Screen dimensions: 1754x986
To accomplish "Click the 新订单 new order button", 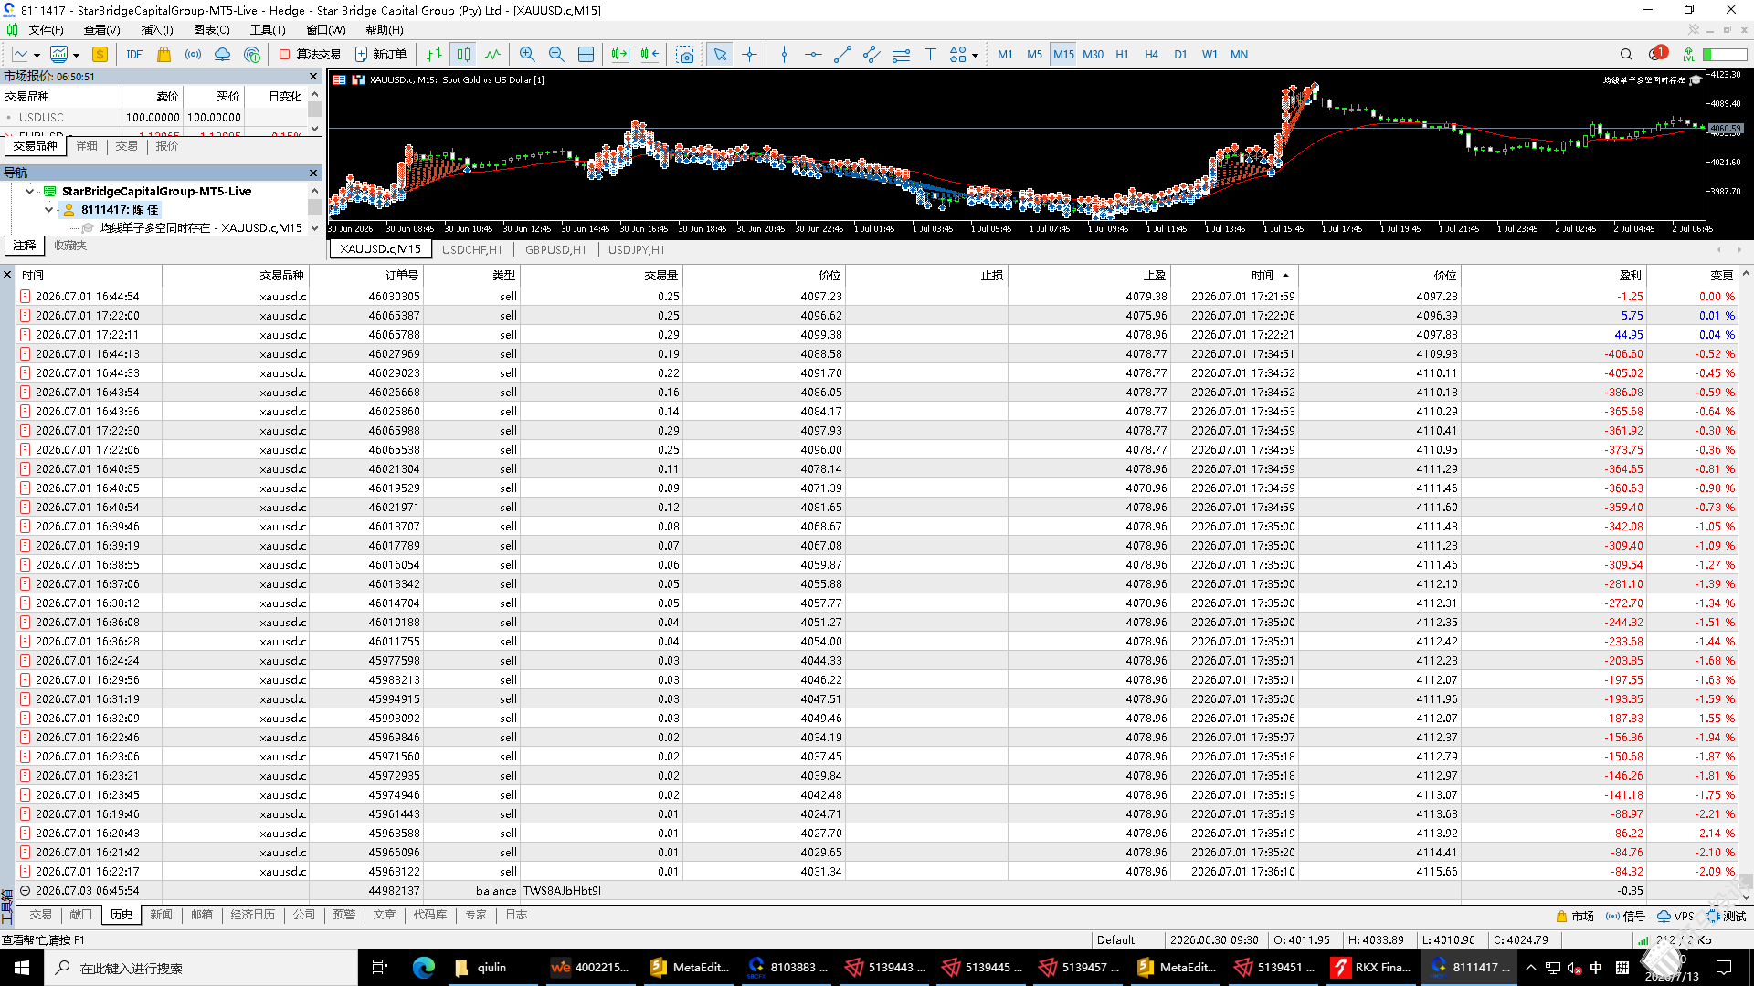I will pos(381,55).
